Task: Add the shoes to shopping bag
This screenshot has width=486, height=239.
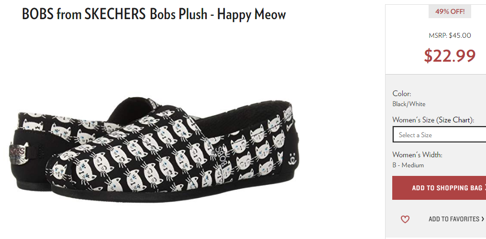Action: click(x=439, y=188)
